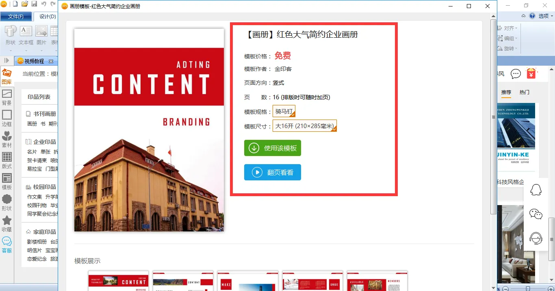Click the DPS application logo icon

4,4
